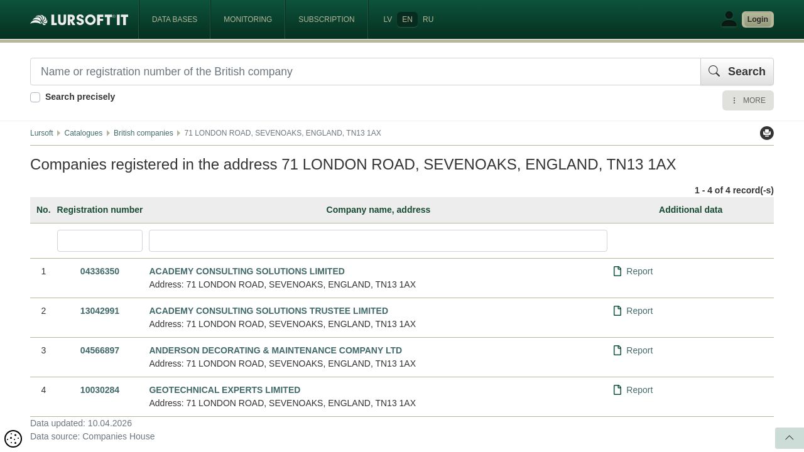Open Report link for registration 13042991

[x=639, y=311]
